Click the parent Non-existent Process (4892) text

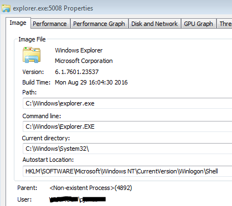(91, 188)
